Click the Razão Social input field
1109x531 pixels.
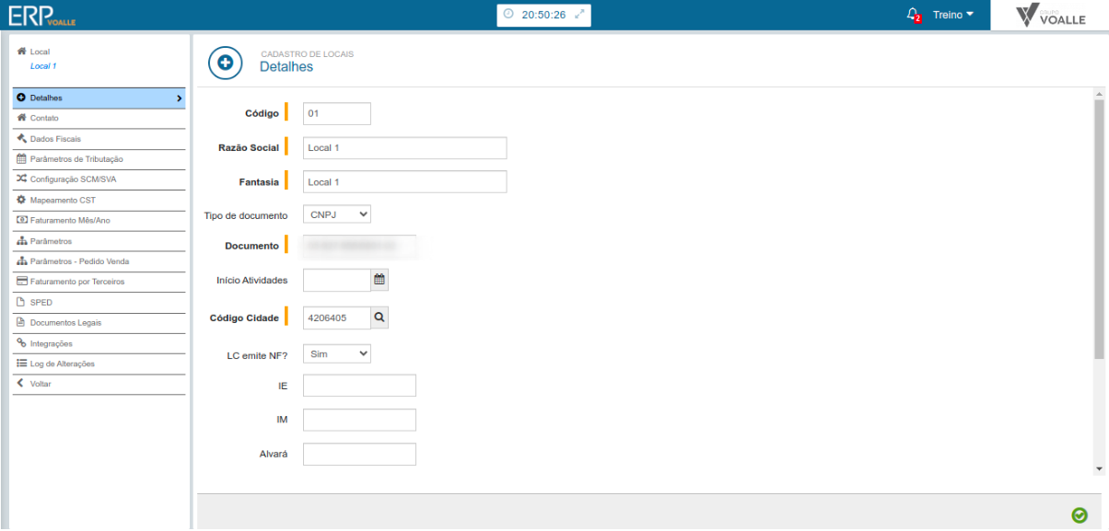pos(404,148)
